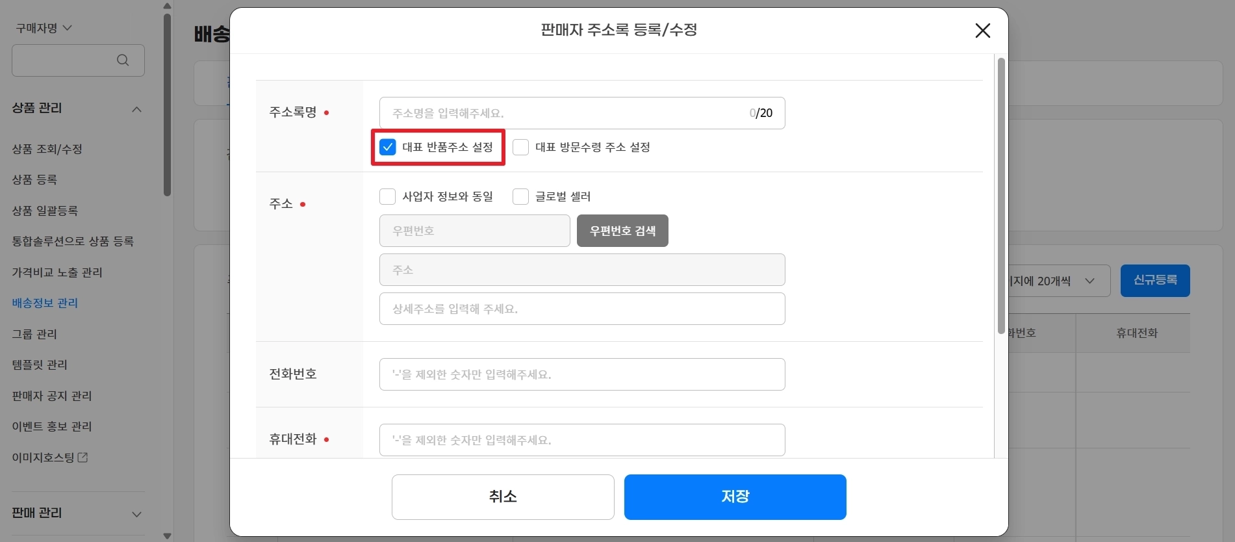
Task: Click the search magnifier icon in sidebar
Action: click(x=123, y=60)
